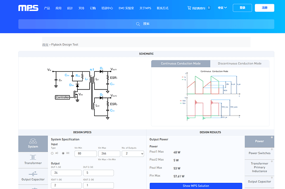This screenshot has height=189, width=285.
Task: Select the System section icon
Action: [33, 141]
